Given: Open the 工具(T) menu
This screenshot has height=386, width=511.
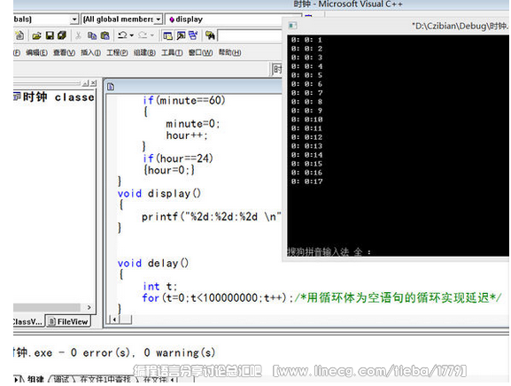Looking at the screenshot, I should pyautogui.click(x=172, y=52).
